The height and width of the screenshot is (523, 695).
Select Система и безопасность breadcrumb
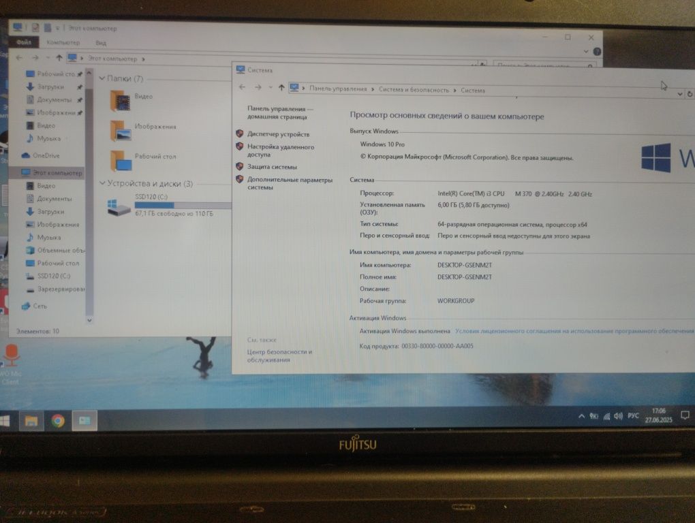click(x=414, y=89)
